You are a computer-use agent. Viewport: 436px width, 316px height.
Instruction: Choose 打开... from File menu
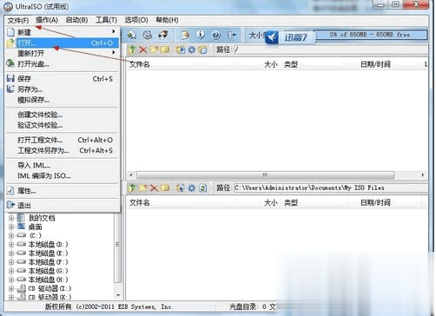point(63,43)
